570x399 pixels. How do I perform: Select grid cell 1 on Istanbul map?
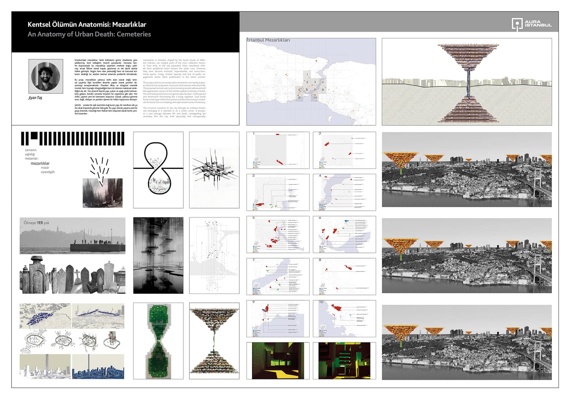(307, 74)
